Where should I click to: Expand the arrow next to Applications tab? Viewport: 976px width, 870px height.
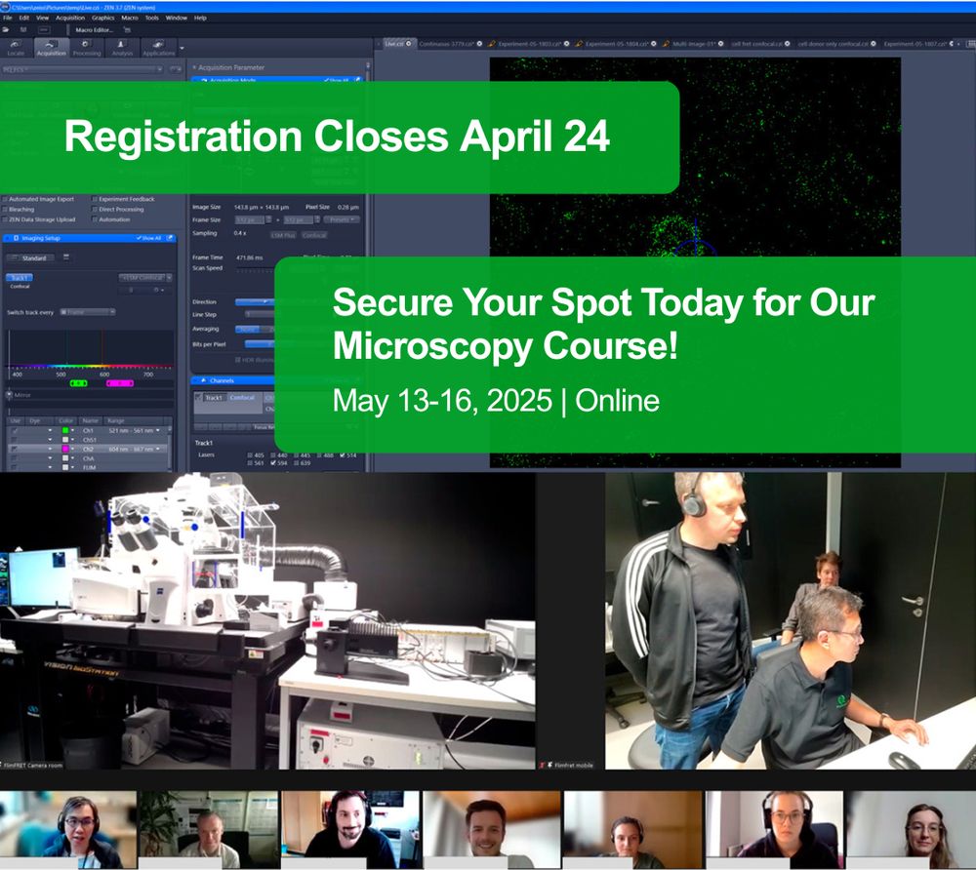[182, 48]
